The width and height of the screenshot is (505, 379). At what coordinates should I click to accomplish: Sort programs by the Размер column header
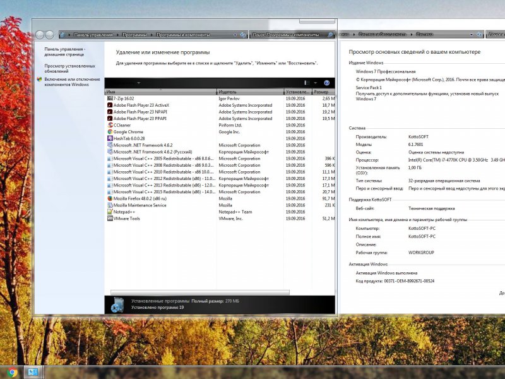323,92
